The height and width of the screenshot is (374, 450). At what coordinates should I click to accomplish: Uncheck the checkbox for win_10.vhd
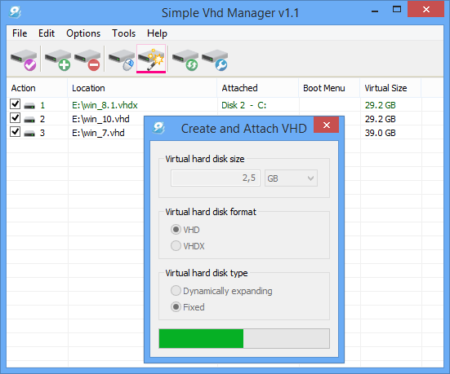coord(15,117)
